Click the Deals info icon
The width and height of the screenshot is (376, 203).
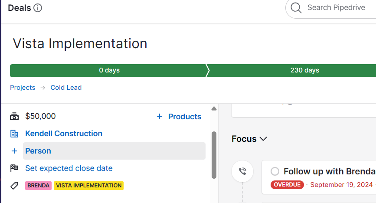point(38,8)
